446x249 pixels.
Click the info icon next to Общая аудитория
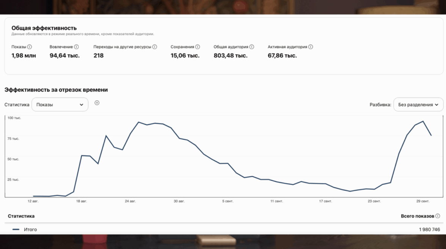pyautogui.click(x=252, y=47)
